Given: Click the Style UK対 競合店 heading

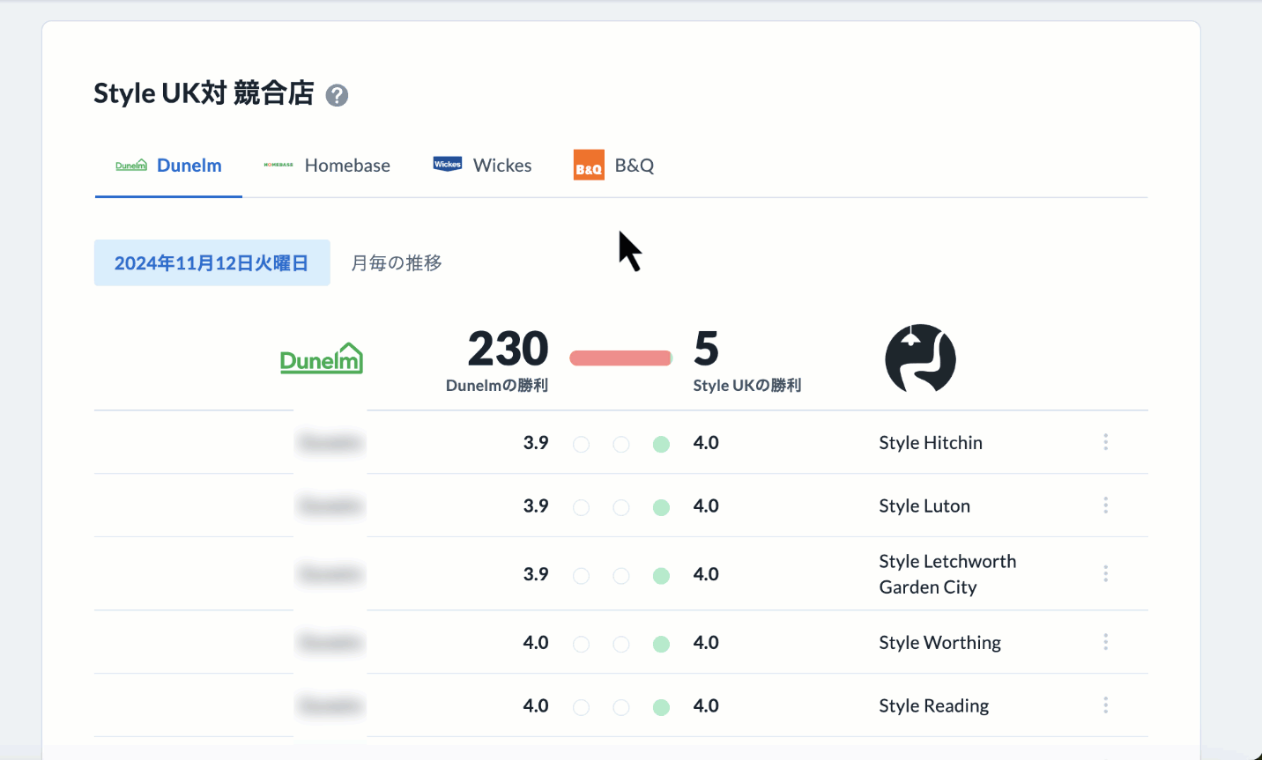Looking at the screenshot, I should [204, 93].
